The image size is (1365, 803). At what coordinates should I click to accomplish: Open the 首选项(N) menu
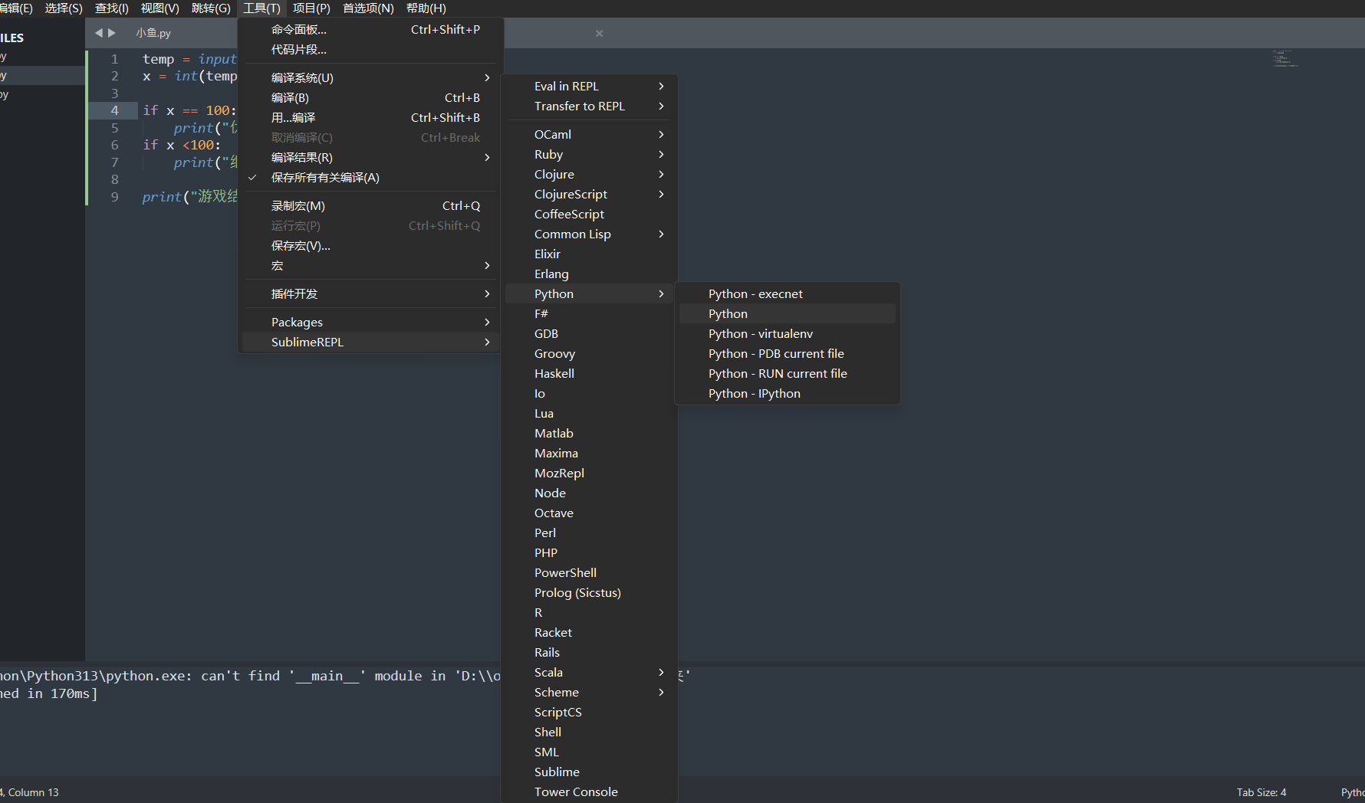(368, 8)
